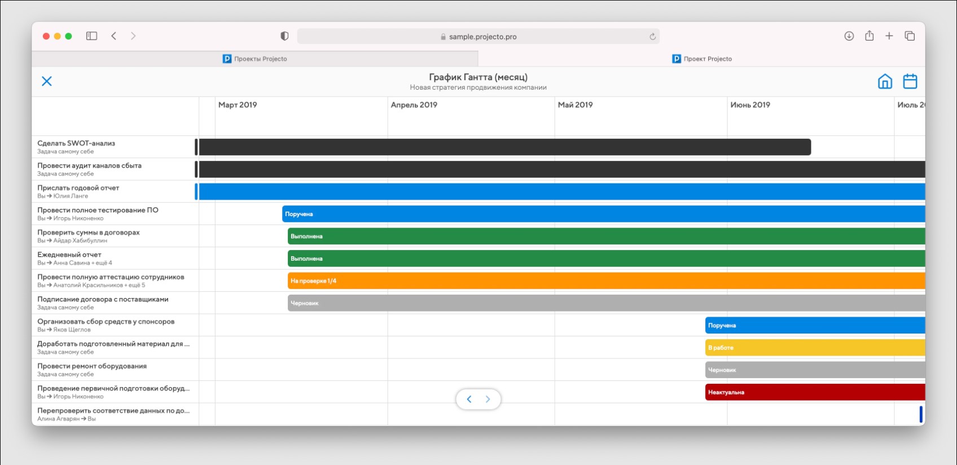Add new tab with plus icon
The height and width of the screenshot is (465, 957).
coord(889,36)
